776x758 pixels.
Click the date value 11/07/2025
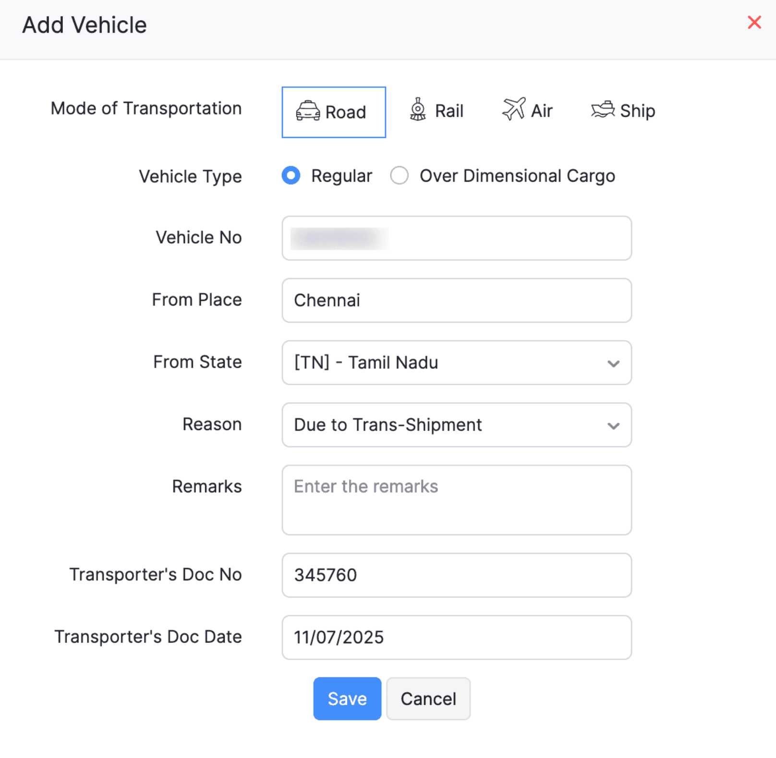point(339,637)
